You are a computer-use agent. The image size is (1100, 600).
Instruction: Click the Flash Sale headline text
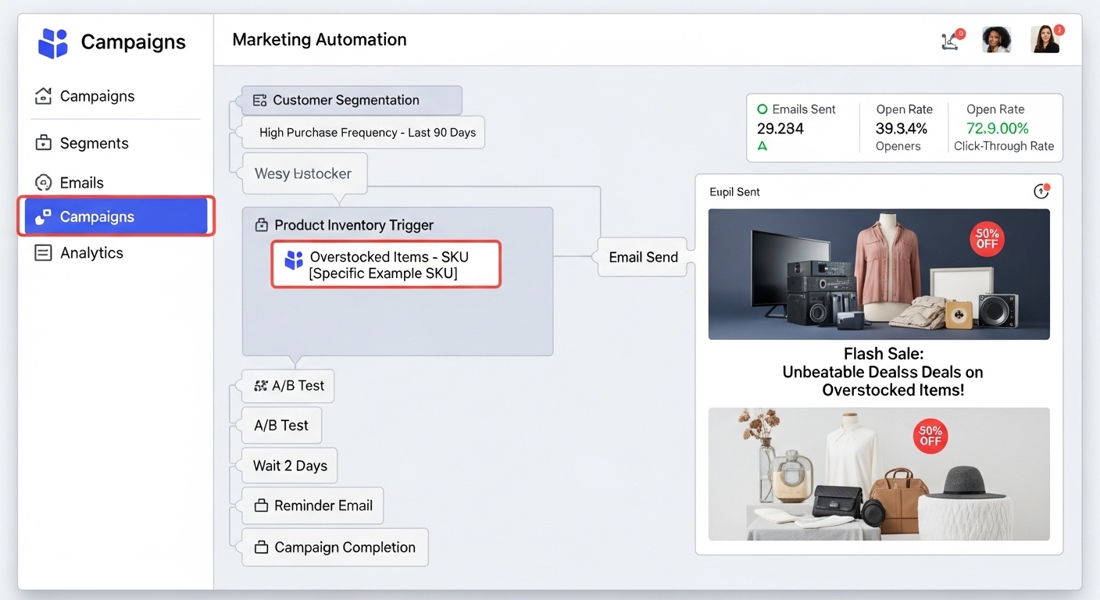pyautogui.click(x=884, y=372)
